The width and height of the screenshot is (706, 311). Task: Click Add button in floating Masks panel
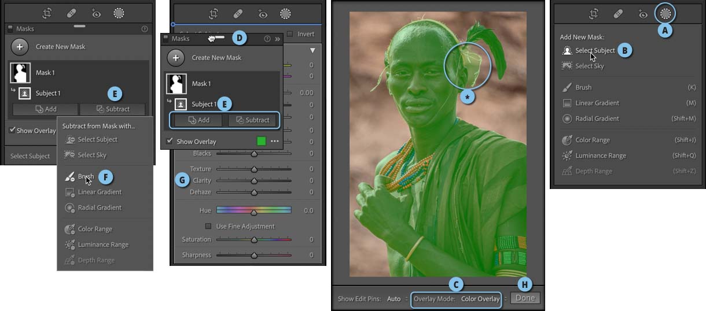click(x=198, y=120)
